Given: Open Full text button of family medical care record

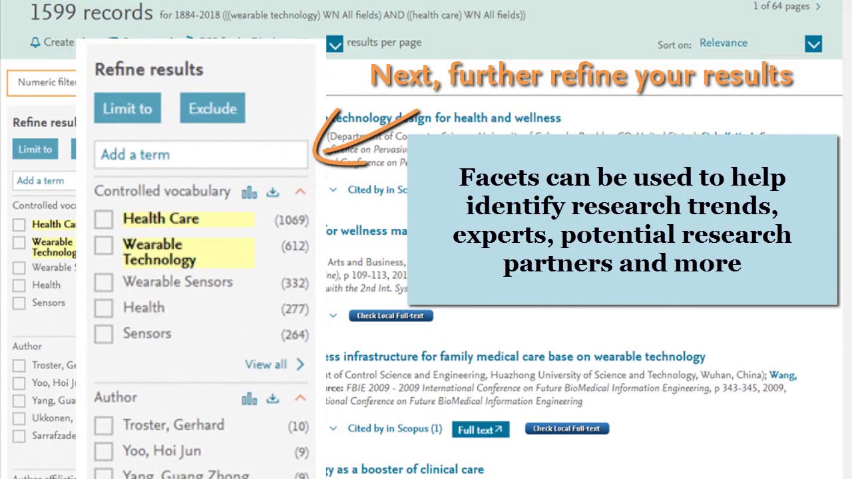Looking at the screenshot, I should [x=481, y=430].
